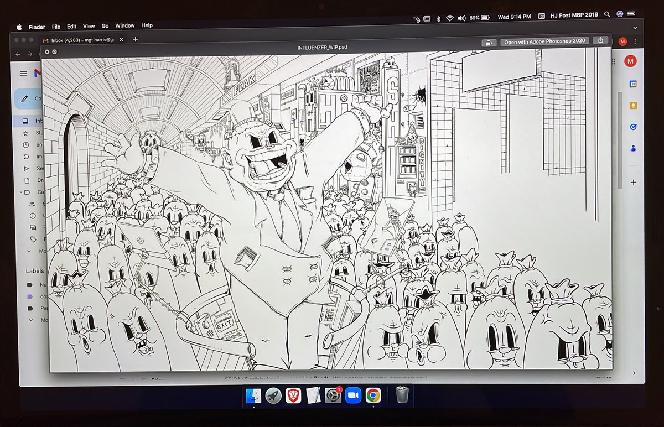Go back in the browser window
664x427 pixels.
18,54
